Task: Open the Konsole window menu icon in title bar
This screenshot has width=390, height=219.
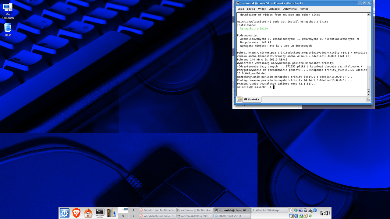Action: [238, 3]
